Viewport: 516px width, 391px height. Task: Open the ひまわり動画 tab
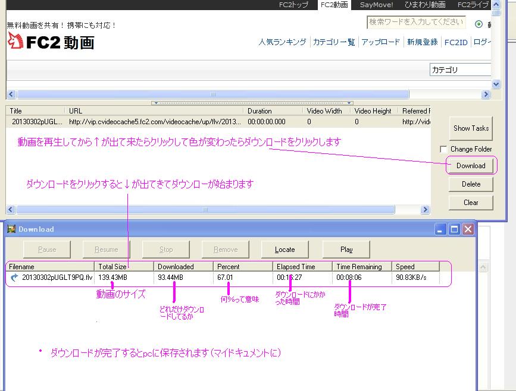425,5
